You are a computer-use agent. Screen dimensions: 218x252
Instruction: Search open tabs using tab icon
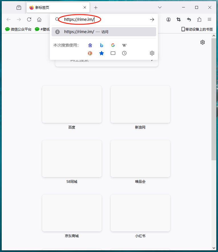[113, 53]
